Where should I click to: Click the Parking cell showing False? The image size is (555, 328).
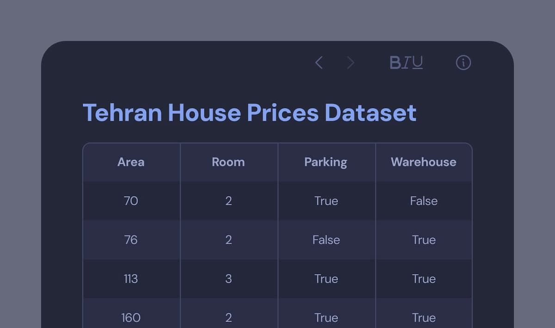pos(326,240)
